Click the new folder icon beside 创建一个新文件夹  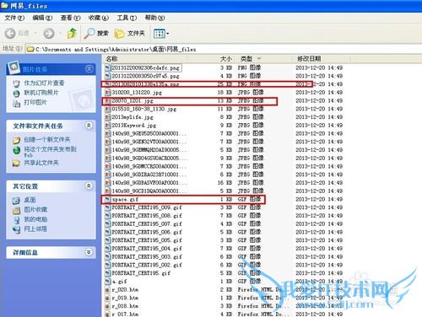(x=17, y=140)
